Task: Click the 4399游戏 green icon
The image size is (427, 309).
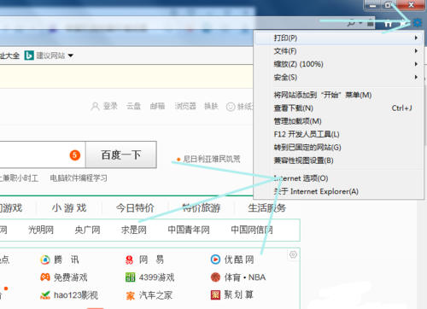Action: coord(130,277)
